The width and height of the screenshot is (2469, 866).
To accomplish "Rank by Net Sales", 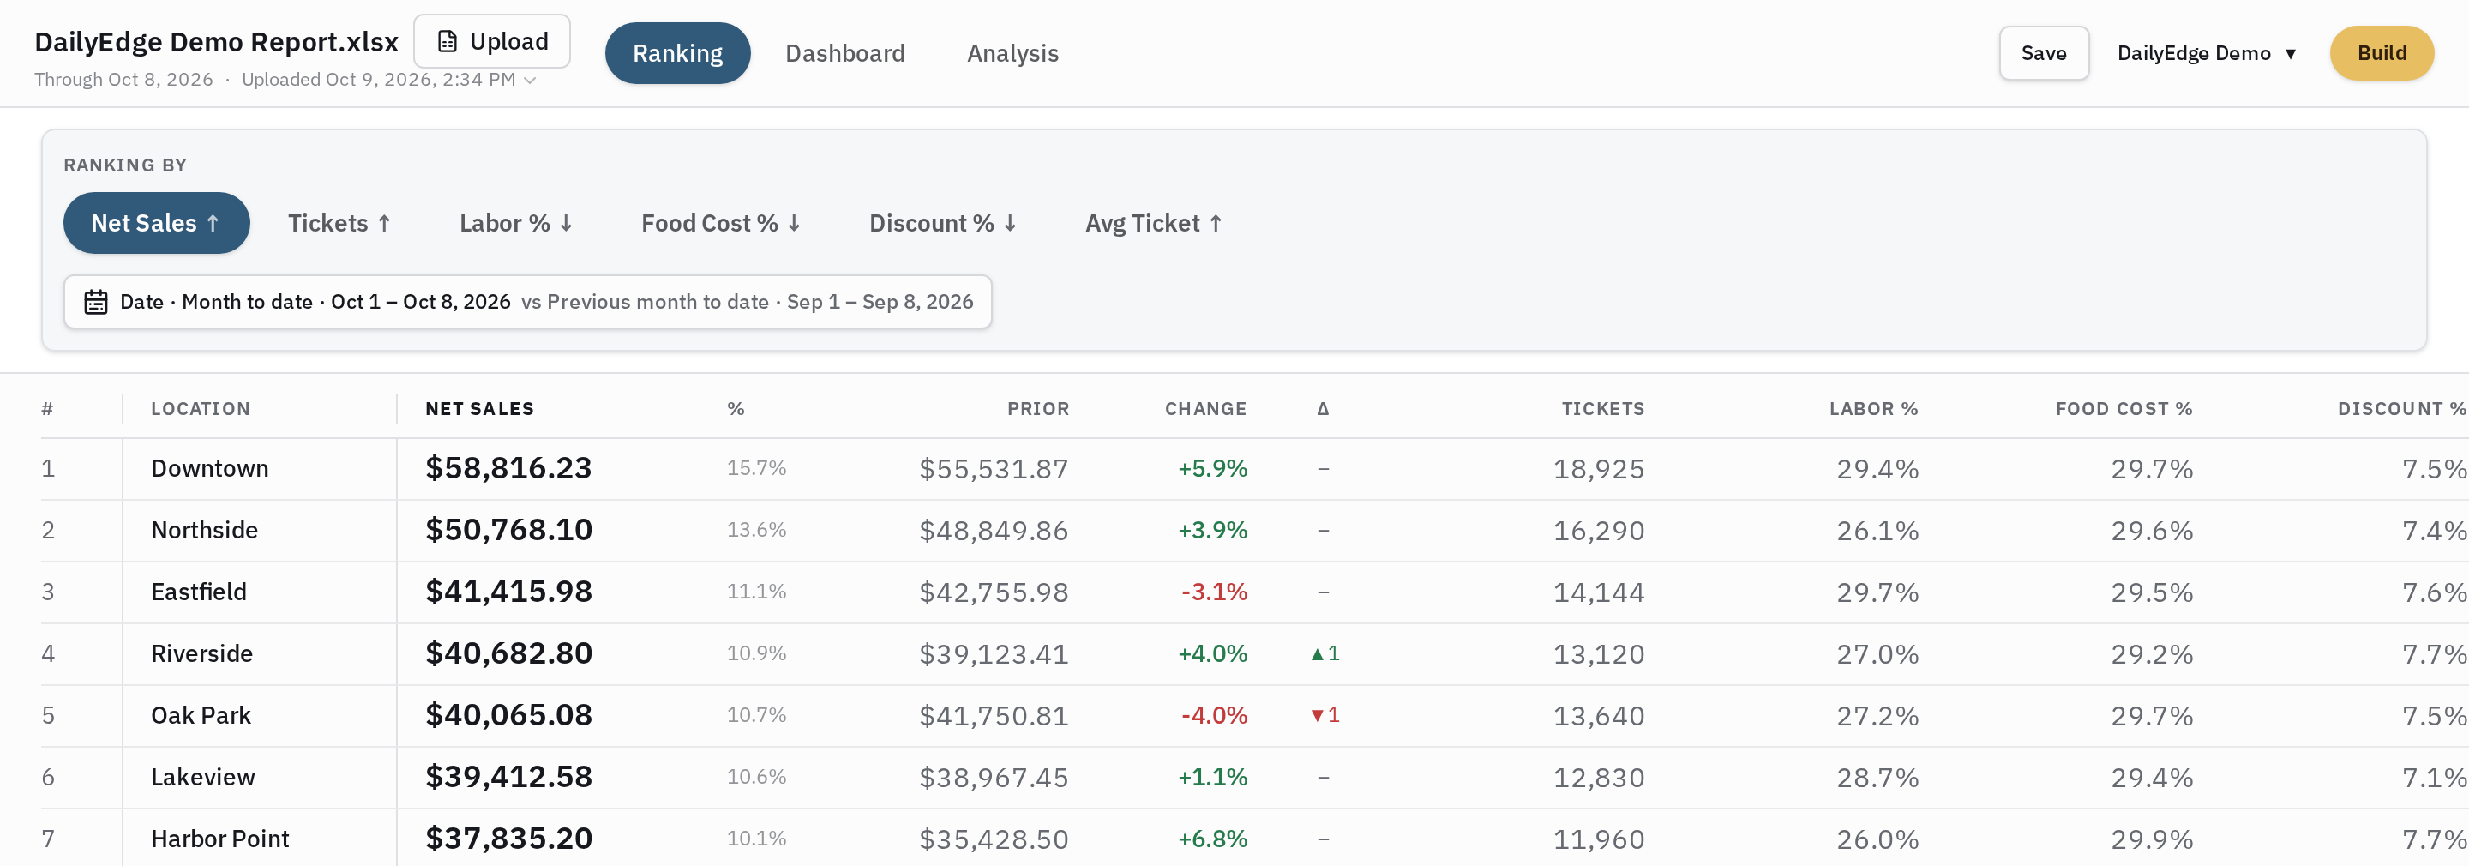I will [x=156, y=222].
